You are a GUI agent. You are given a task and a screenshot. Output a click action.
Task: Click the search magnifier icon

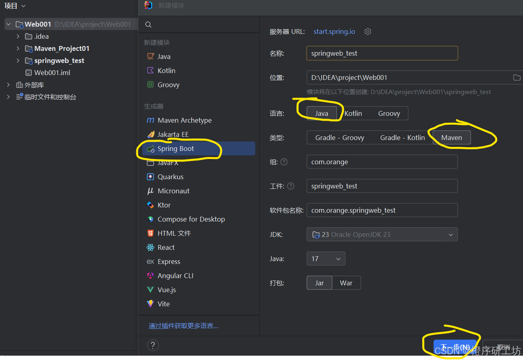[x=148, y=25]
